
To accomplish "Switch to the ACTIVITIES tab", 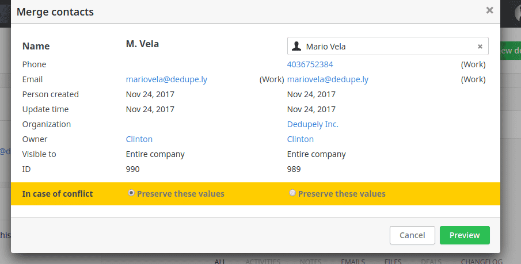I will [263, 261].
